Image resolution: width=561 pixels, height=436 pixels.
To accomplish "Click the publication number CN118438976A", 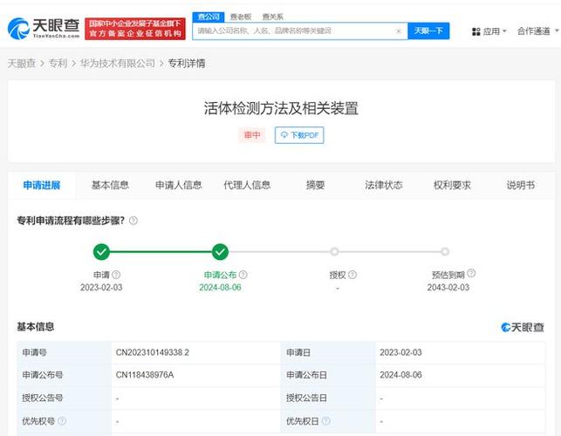I will (x=145, y=375).
